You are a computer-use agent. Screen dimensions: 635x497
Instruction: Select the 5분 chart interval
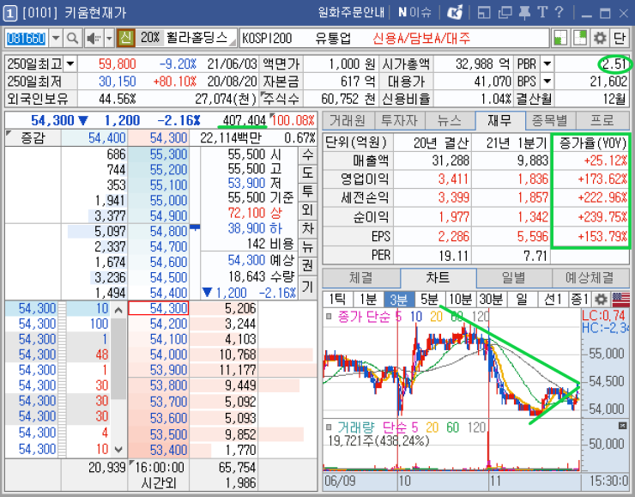tap(430, 300)
